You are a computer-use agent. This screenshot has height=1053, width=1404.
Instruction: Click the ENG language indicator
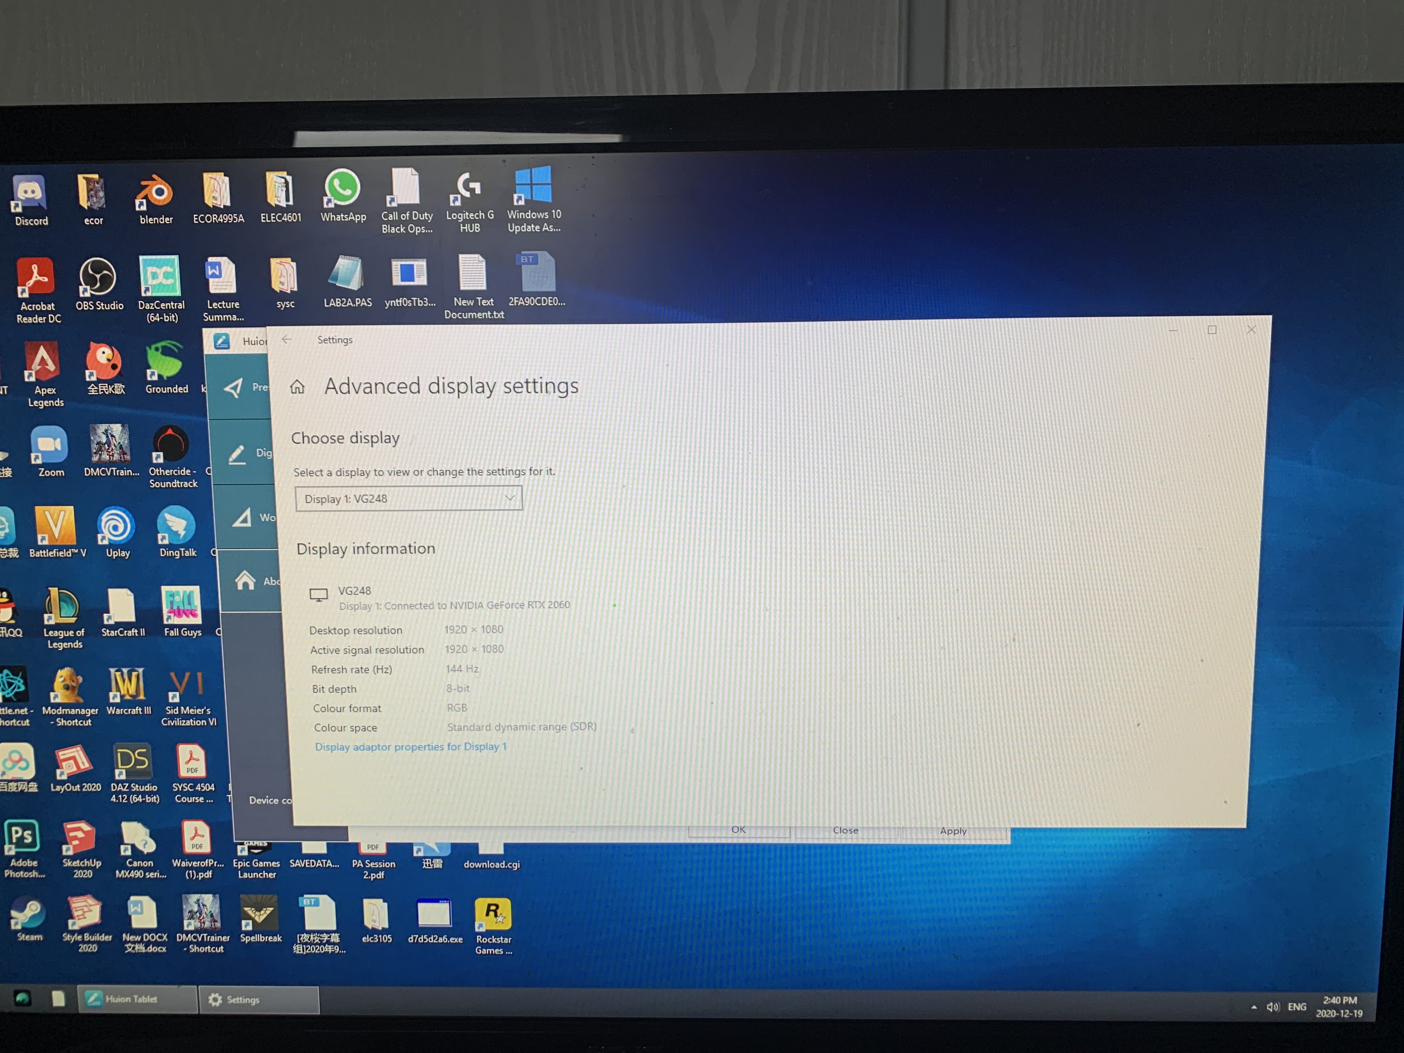[x=1297, y=1007]
